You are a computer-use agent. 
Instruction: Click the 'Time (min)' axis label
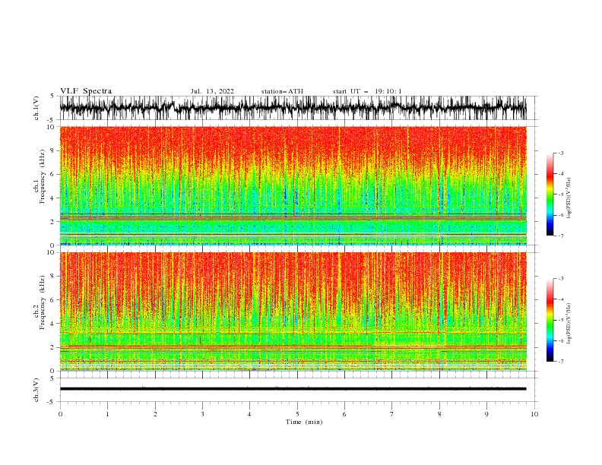(x=304, y=422)
